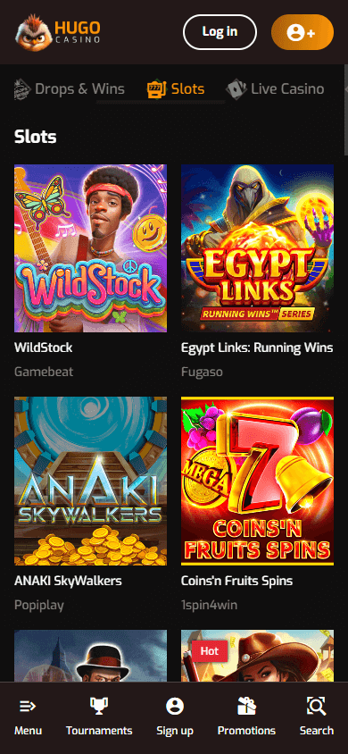Open Promotions gift icon

(246, 707)
